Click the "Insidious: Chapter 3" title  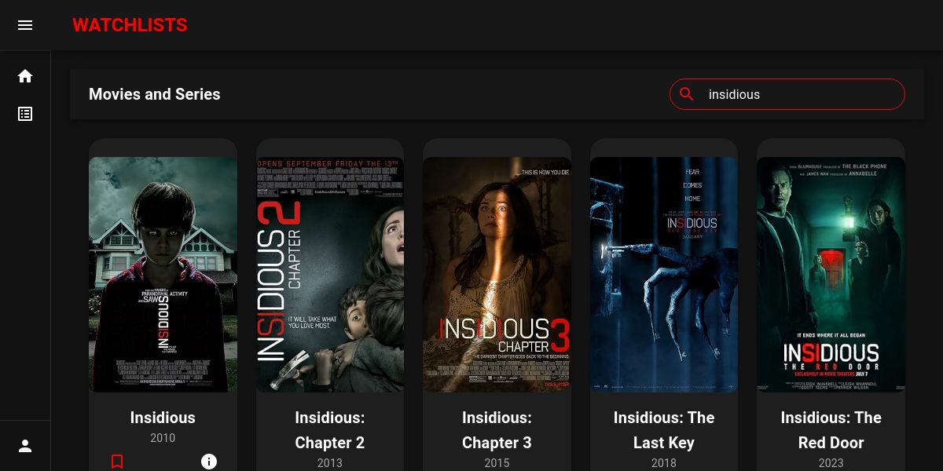(x=497, y=430)
